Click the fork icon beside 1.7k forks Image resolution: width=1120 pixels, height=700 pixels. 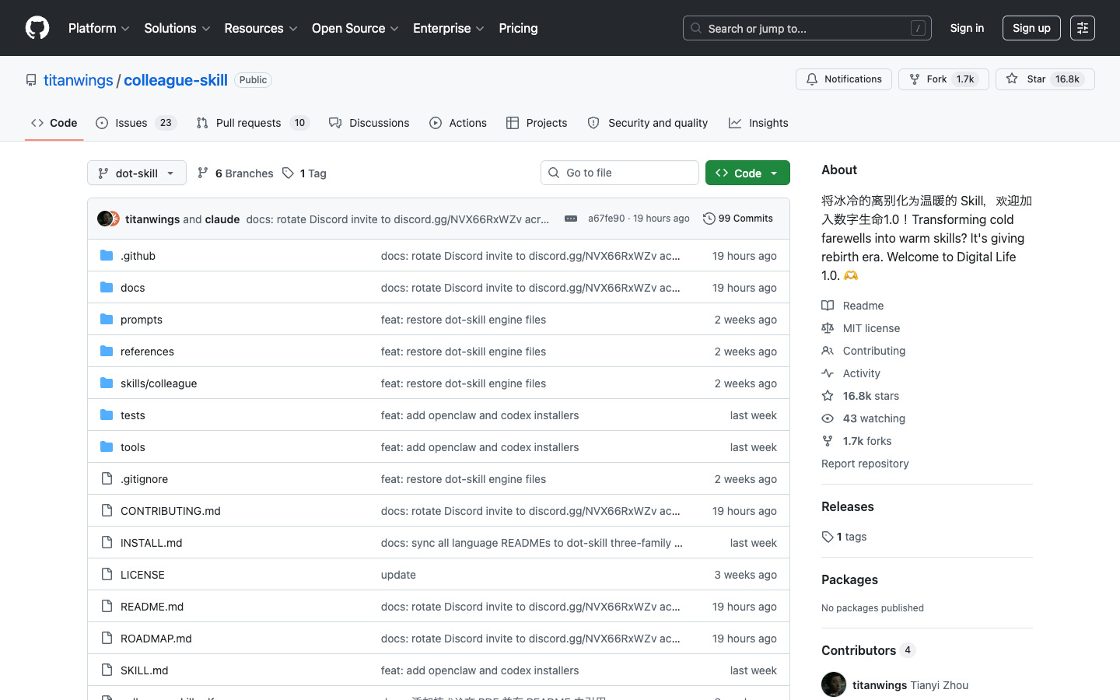828,441
